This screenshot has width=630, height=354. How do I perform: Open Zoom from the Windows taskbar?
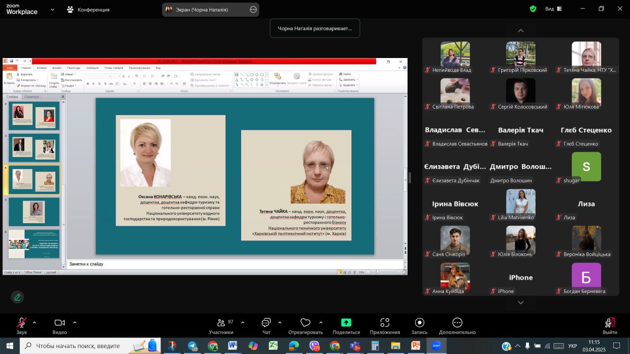436,346
